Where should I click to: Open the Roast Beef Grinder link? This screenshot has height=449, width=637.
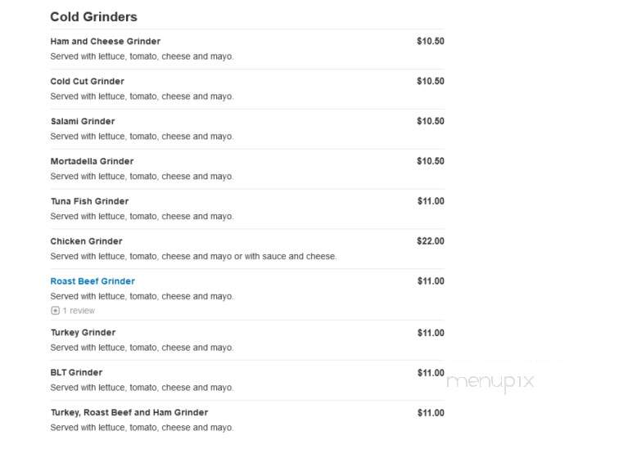click(x=93, y=281)
